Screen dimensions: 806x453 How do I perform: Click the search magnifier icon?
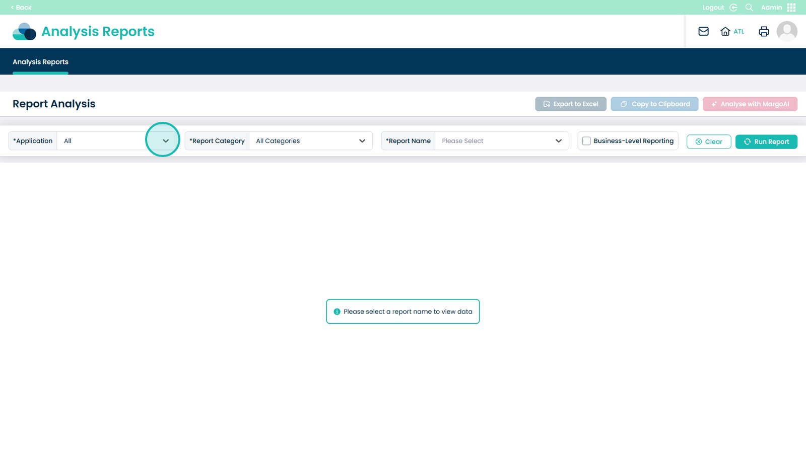[749, 8]
